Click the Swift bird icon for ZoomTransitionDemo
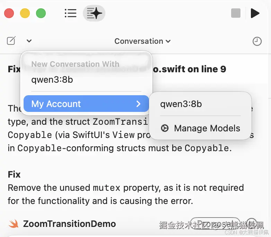 [14, 224]
